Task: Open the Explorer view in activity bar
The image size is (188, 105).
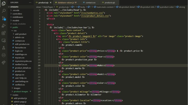Action: tap(3, 3)
